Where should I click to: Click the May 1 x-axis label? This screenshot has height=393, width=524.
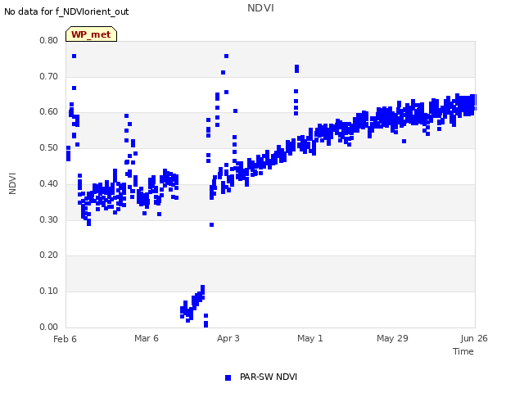point(310,338)
